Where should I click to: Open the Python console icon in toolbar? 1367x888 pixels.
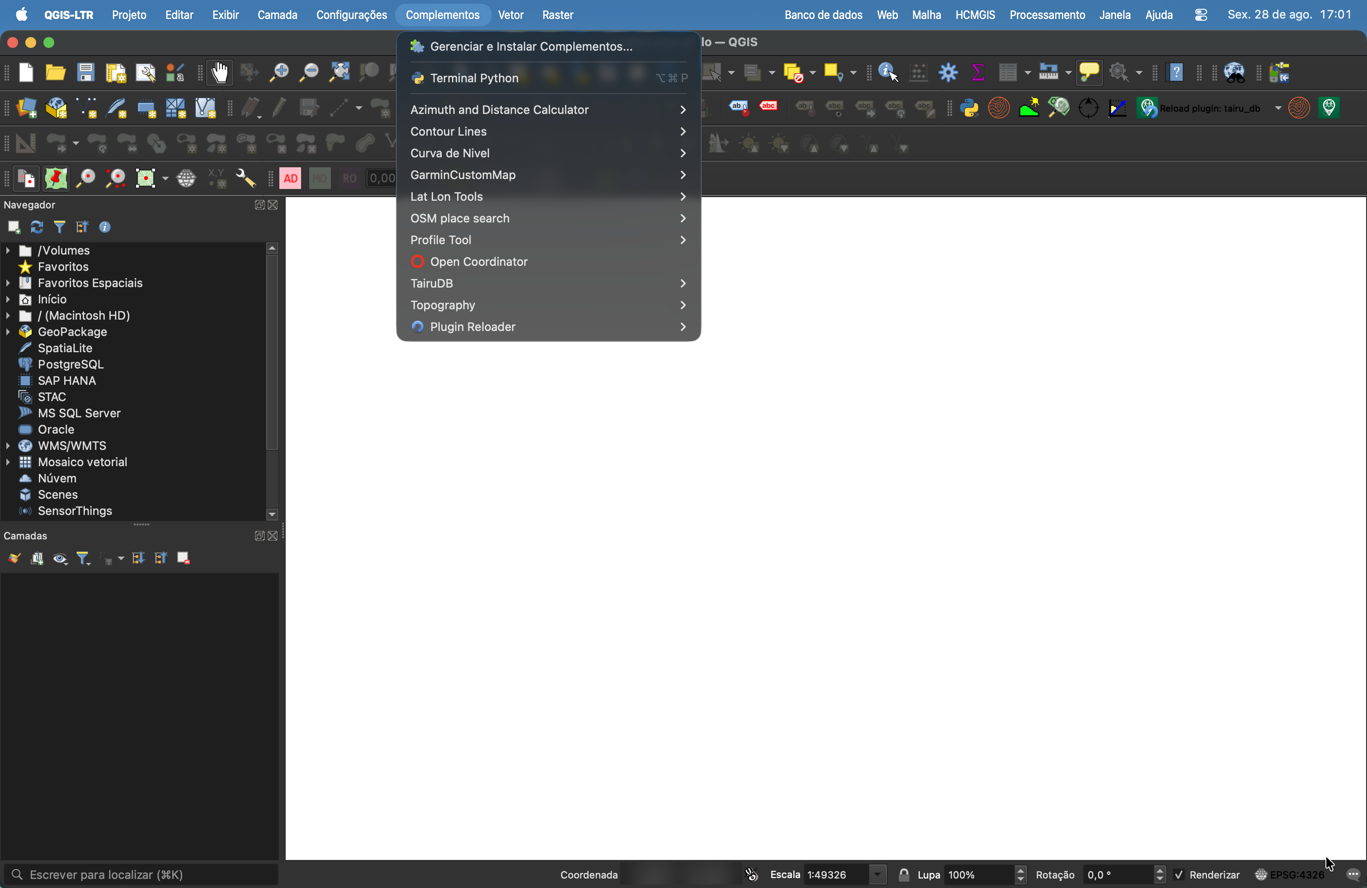tap(969, 108)
